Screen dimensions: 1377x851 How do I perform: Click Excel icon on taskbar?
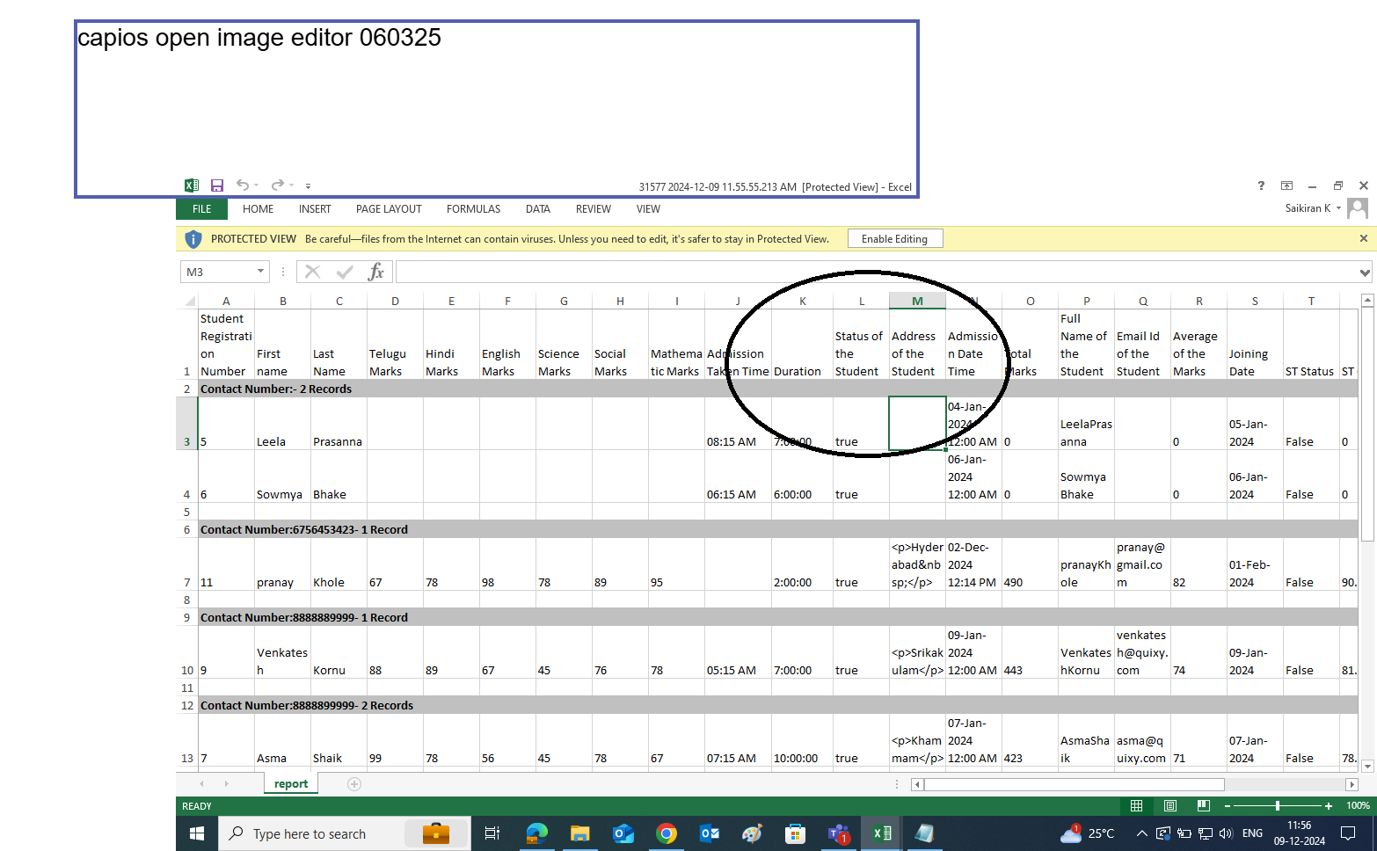(x=881, y=833)
